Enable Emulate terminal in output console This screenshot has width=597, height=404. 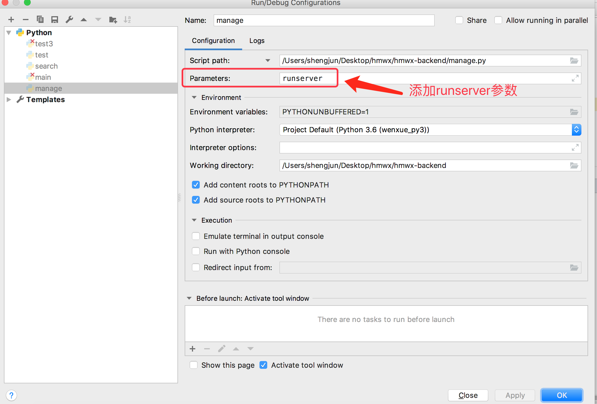point(196,236)
